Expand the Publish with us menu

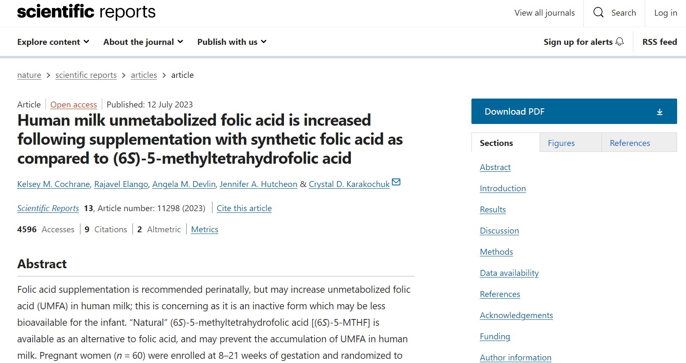pos(232,42)
